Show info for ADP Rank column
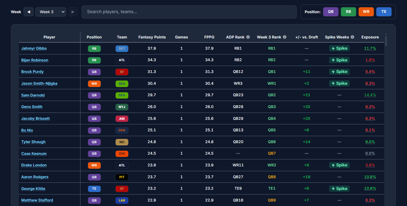 pos(248,37)
